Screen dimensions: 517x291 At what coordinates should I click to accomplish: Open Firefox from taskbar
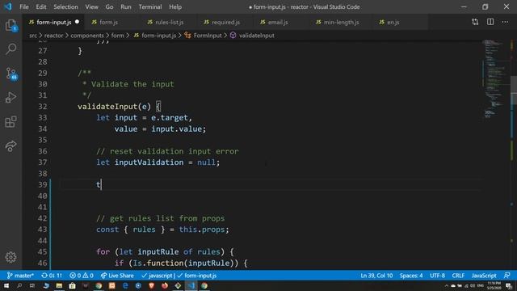tap(165, 285)
